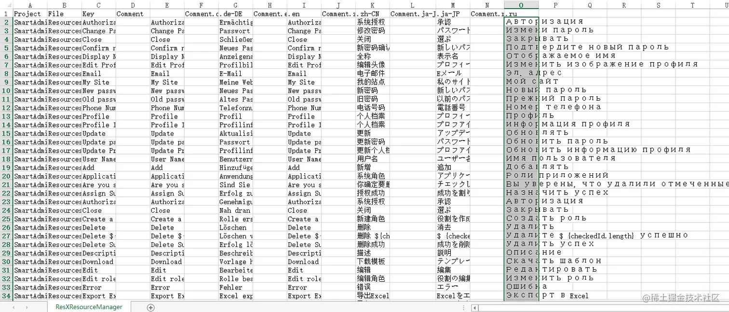Click the horizontal scrollbar left arrow
729x312 pixels.
(x=474, y=307)
